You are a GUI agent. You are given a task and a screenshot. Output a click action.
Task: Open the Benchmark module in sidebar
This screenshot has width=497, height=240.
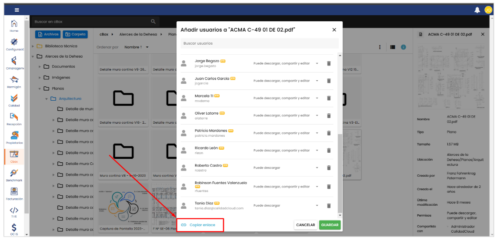14,174
